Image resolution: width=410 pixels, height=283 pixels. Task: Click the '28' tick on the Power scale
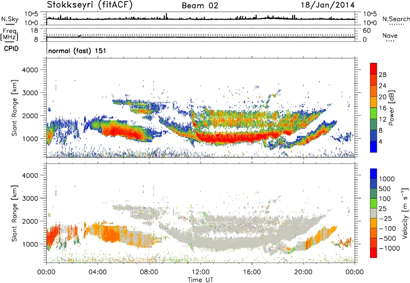pos(382,75)
